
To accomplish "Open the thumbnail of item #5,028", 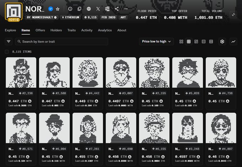I will pyautogui.click(x=188, y=72).
